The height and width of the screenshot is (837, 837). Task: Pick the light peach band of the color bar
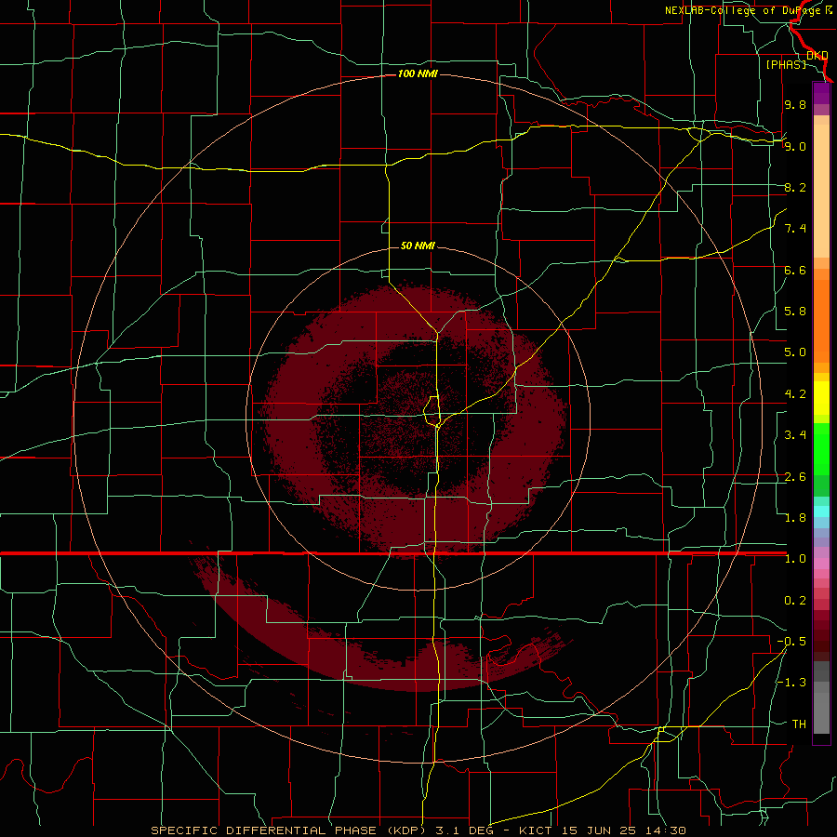(821, 191)
